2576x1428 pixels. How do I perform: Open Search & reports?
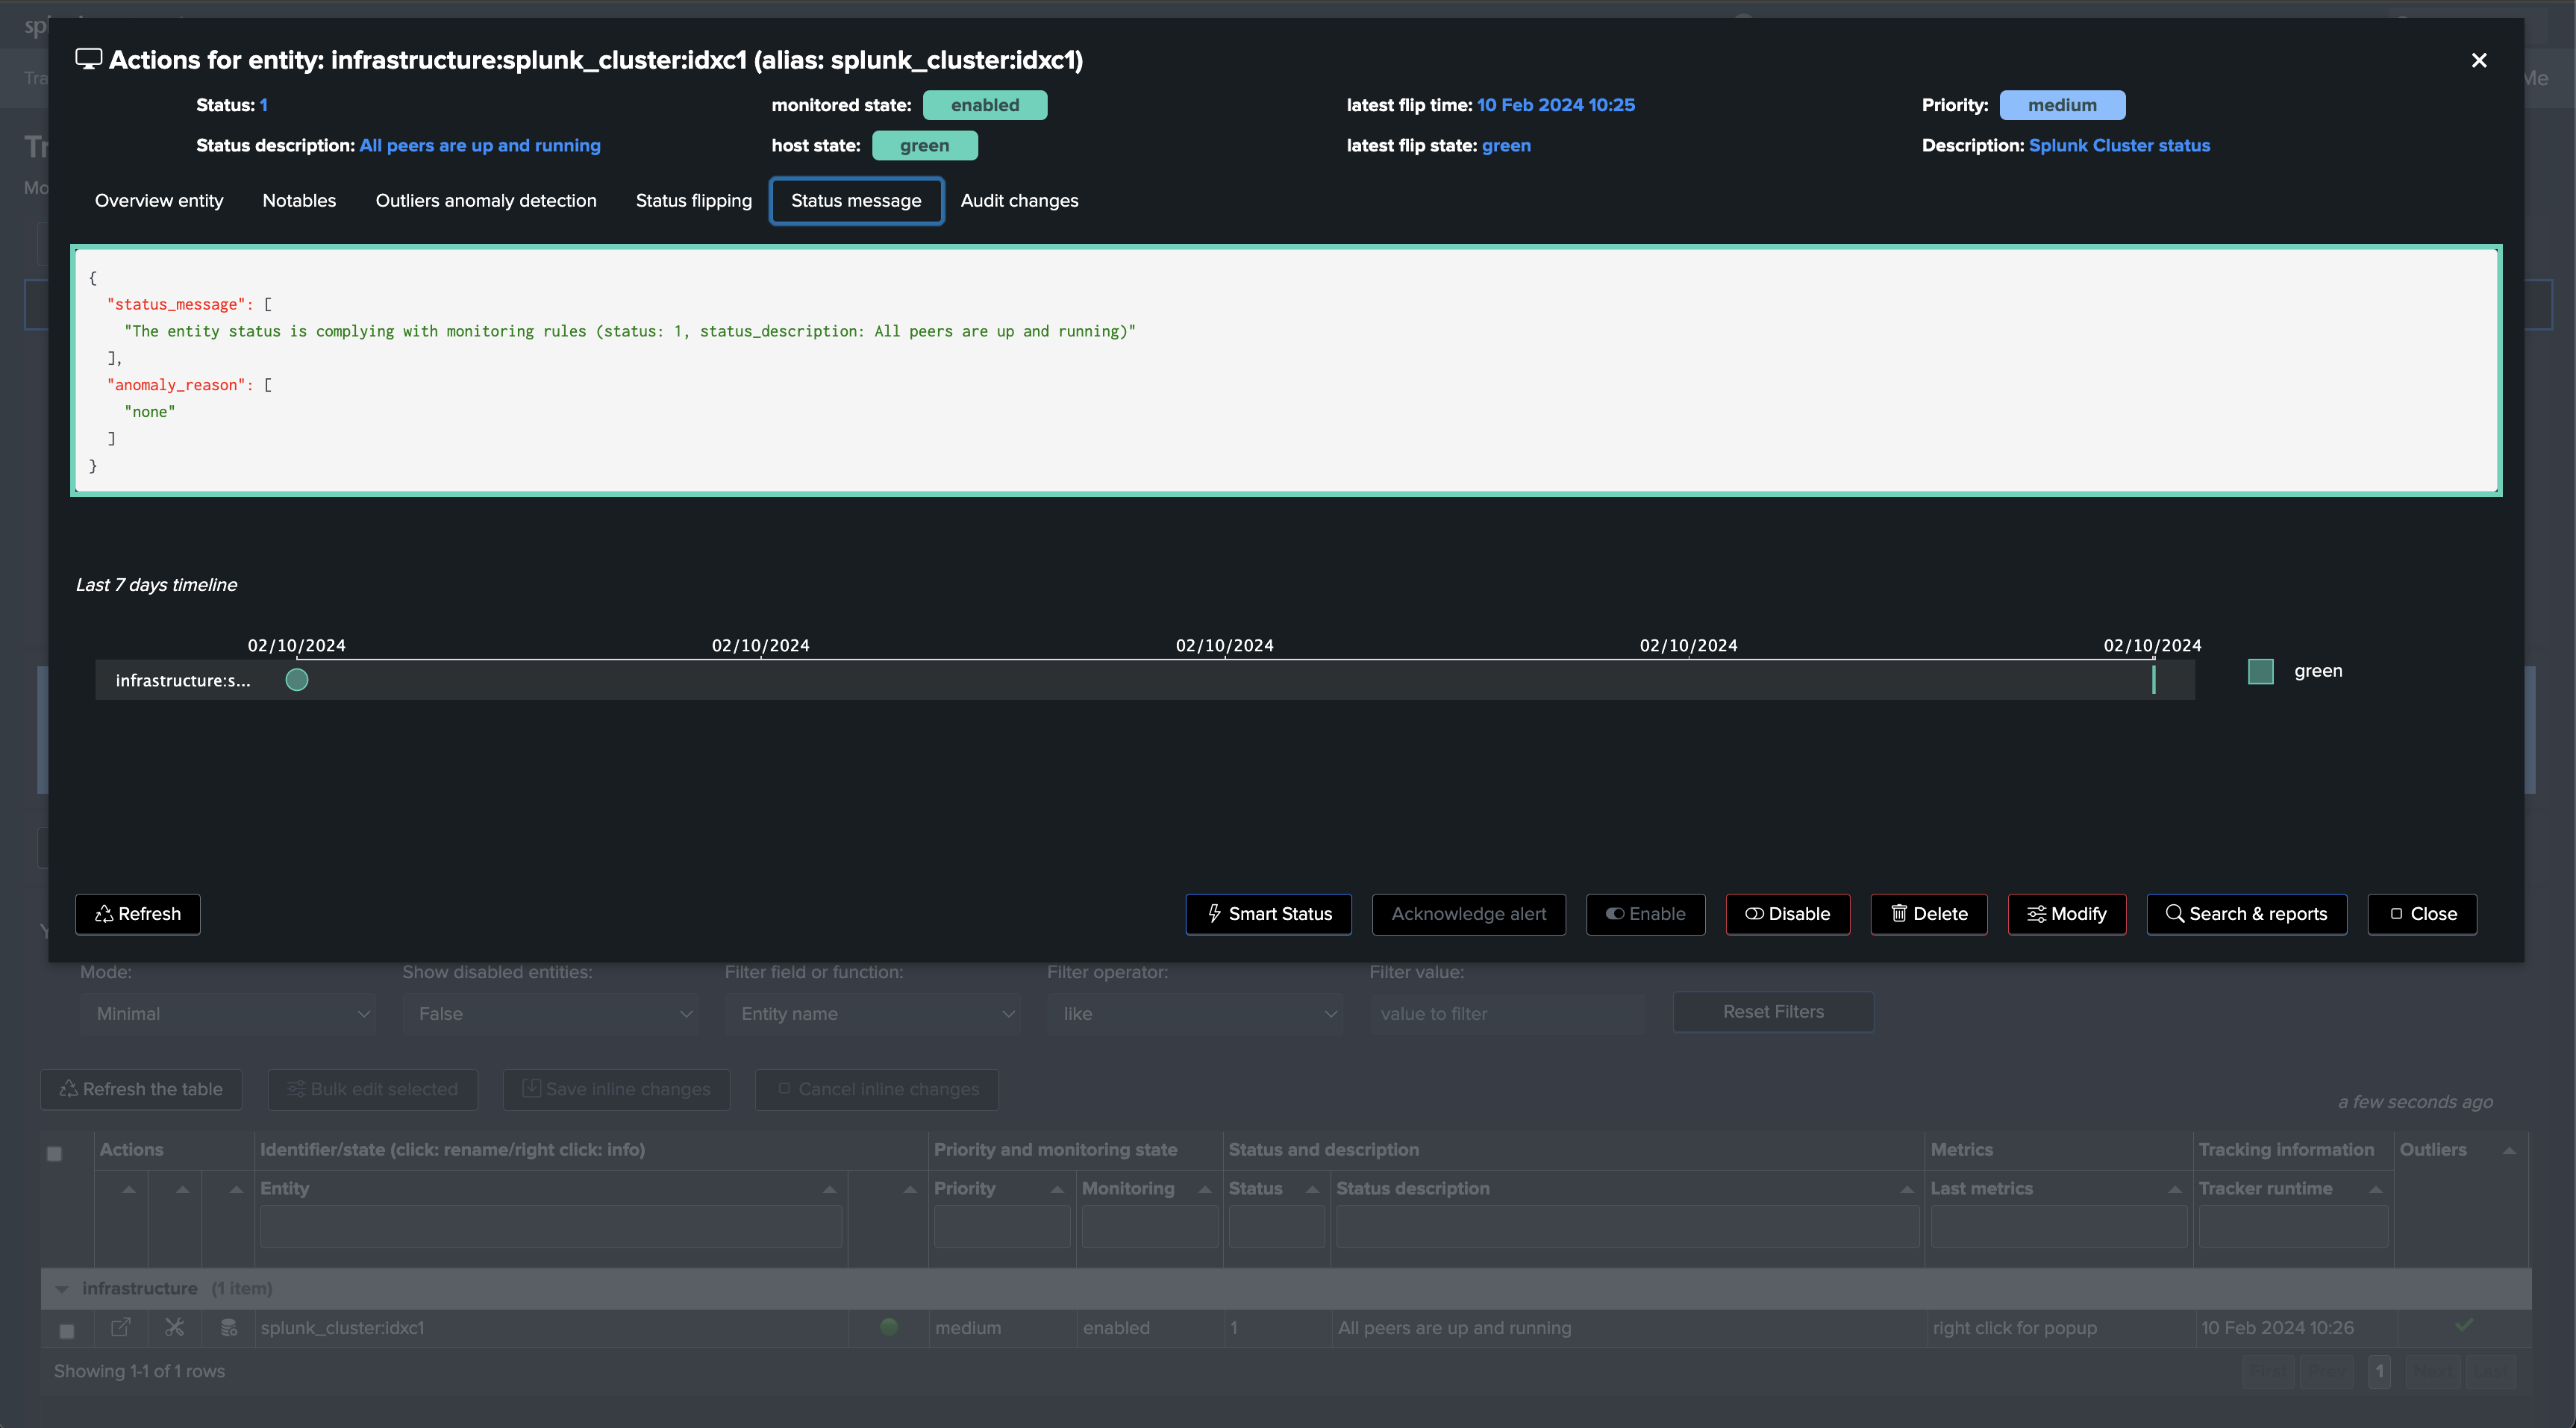tap(2246, 914)
